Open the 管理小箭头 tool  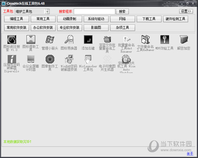(50, 39)
